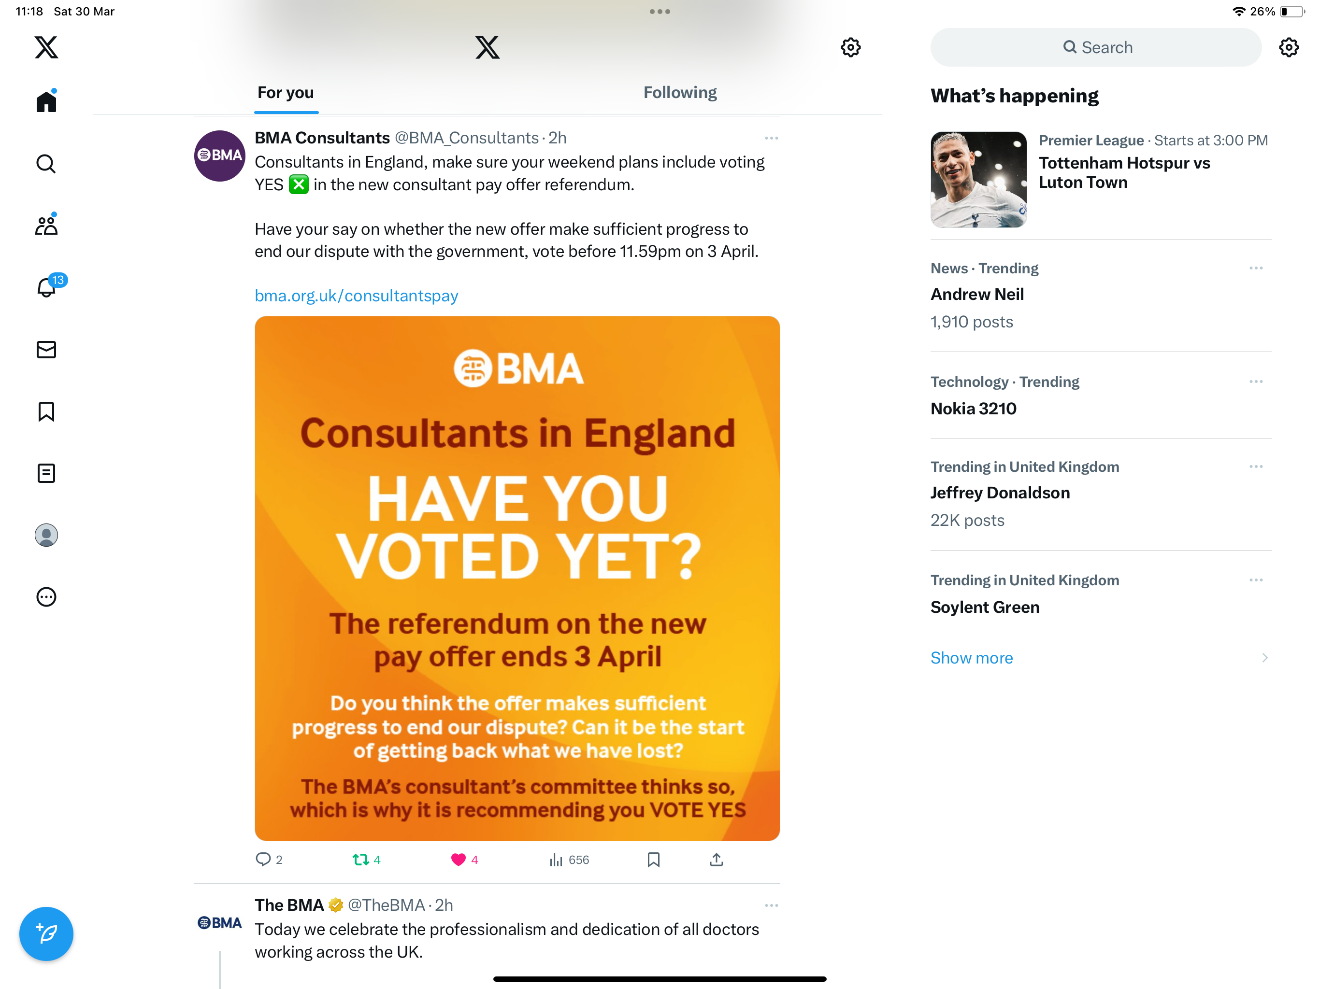Viewport: 1320px width, 989px height.
Task: Open Messages envelope icon
Action: (x=46, y=350)
